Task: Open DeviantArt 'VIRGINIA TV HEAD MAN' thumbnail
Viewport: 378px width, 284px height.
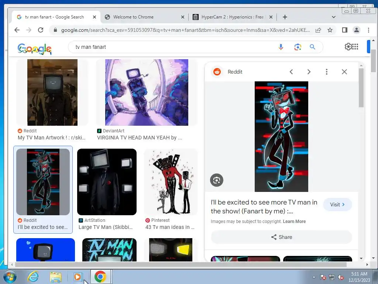Action: click(x=147, y=92)
